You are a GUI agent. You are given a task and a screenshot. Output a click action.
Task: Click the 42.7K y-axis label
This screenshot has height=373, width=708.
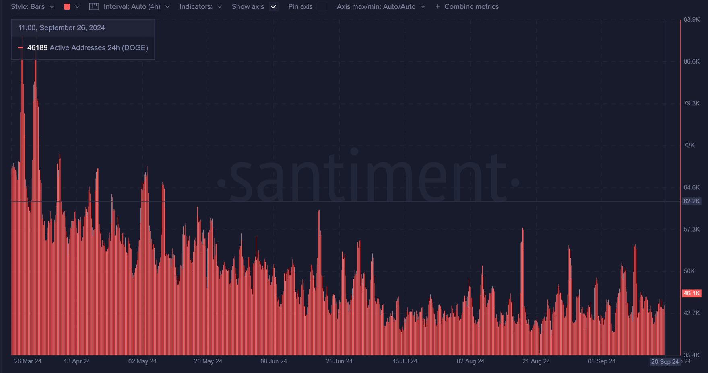(691, 313)
